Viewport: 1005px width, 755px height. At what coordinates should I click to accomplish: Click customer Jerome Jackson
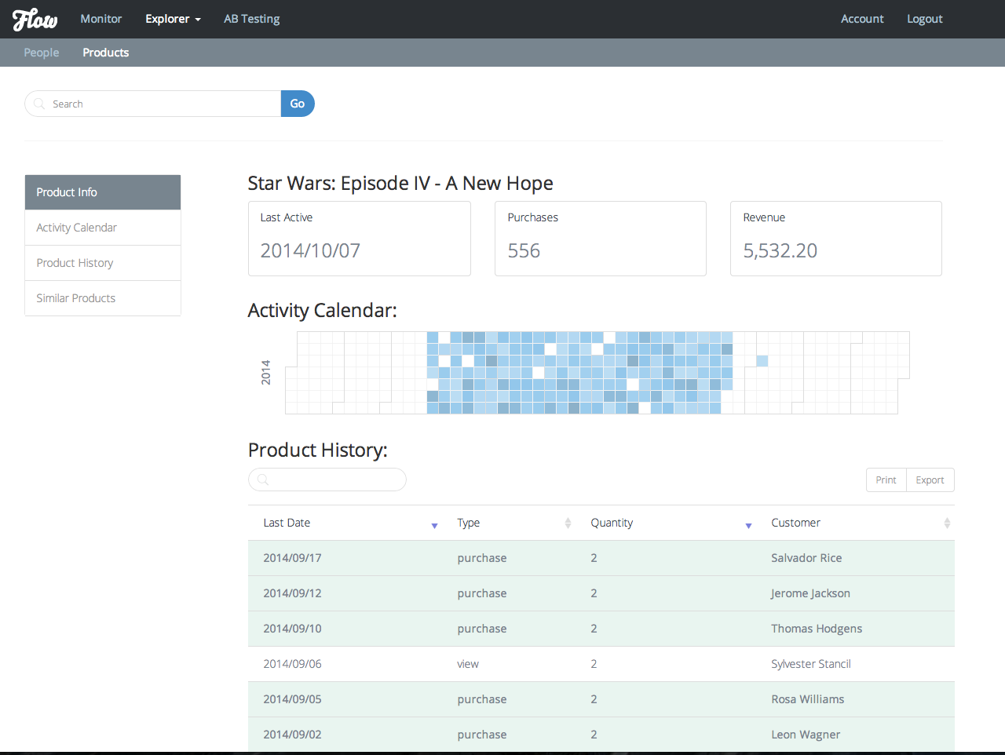810,593
